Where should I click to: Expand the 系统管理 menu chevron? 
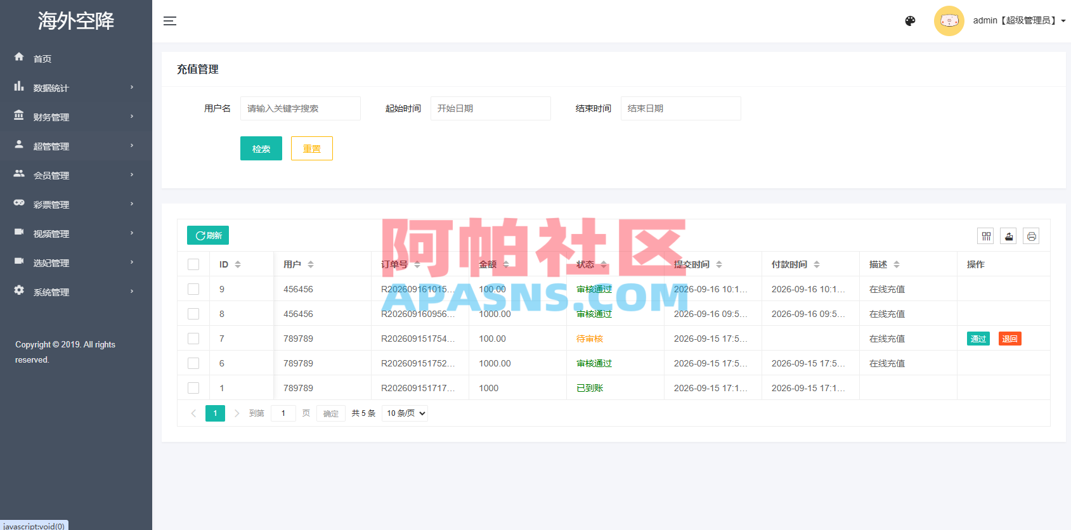click(132, 292)
